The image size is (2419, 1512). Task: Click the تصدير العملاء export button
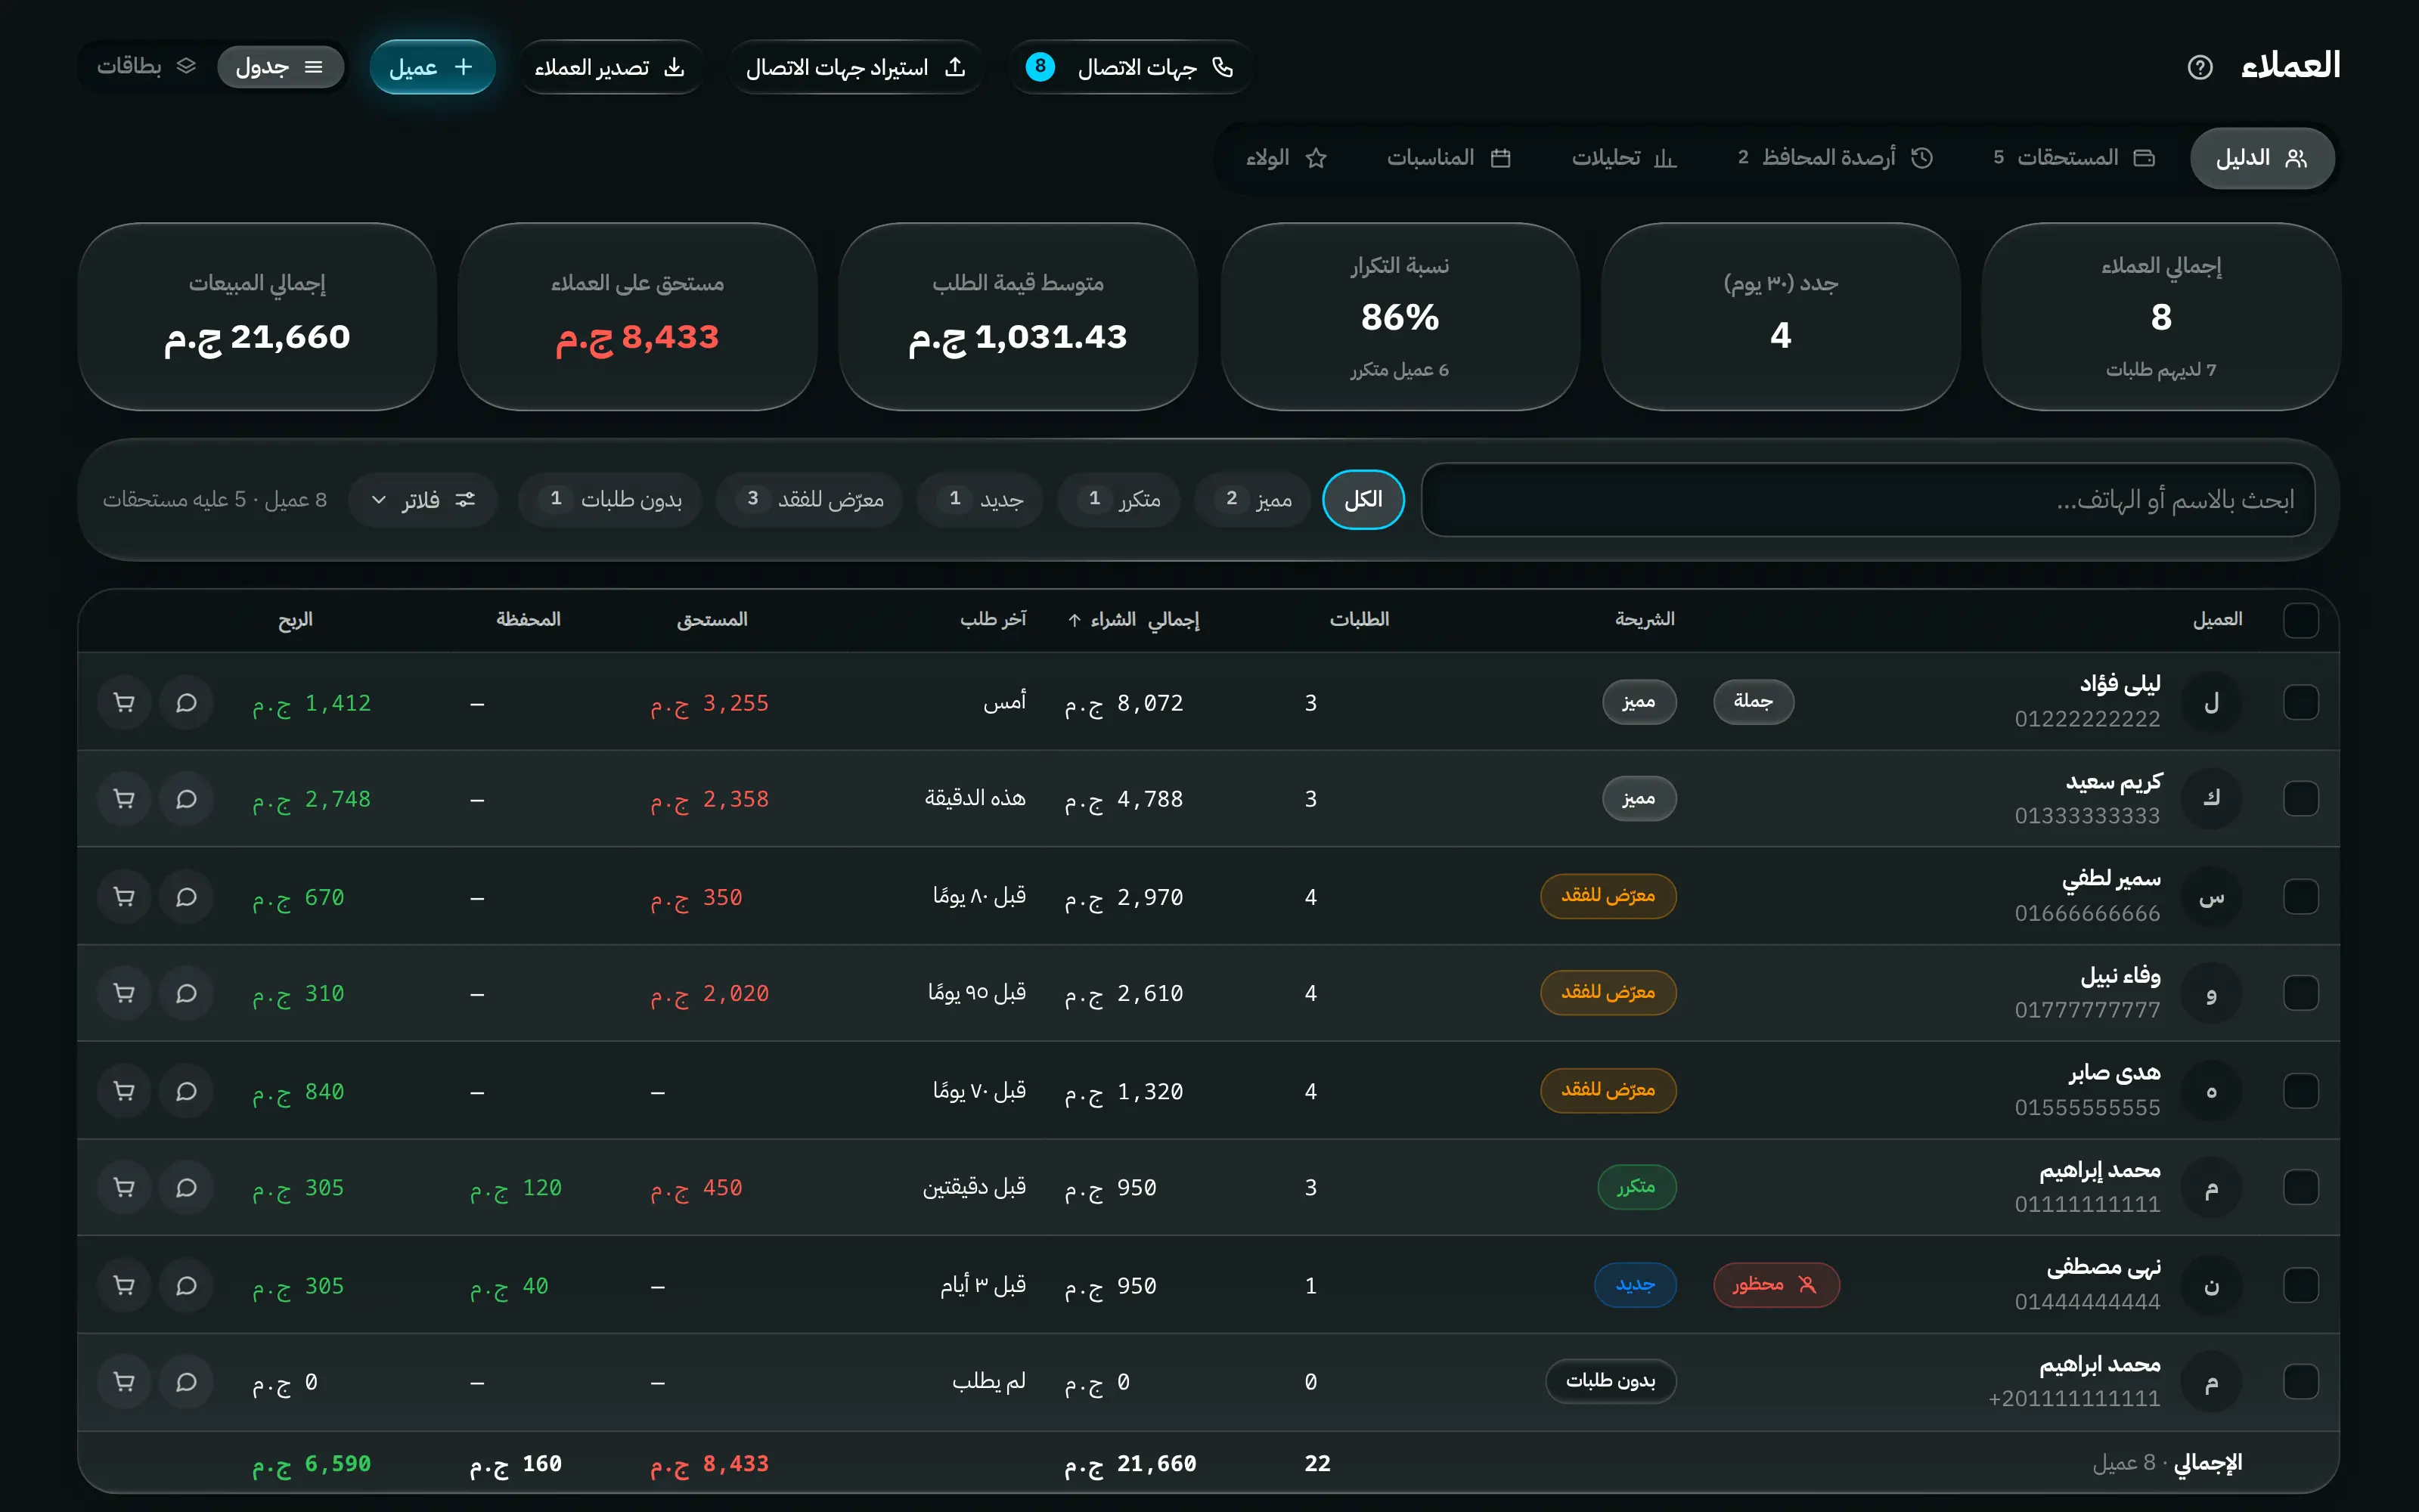click(610, 67)
